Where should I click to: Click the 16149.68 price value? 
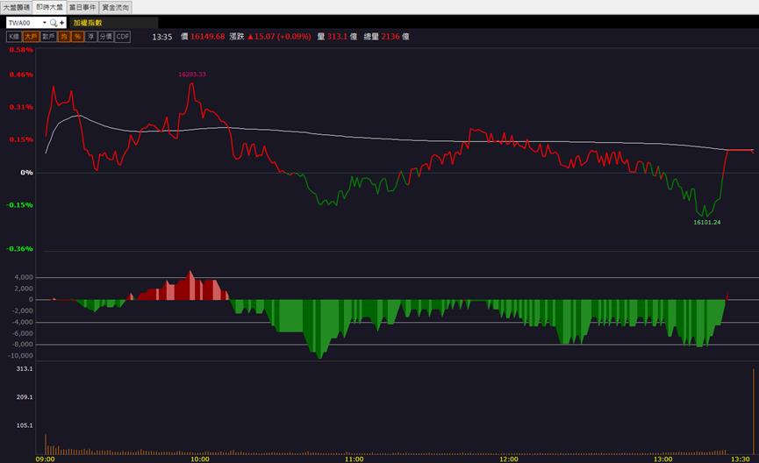(207, 36)
